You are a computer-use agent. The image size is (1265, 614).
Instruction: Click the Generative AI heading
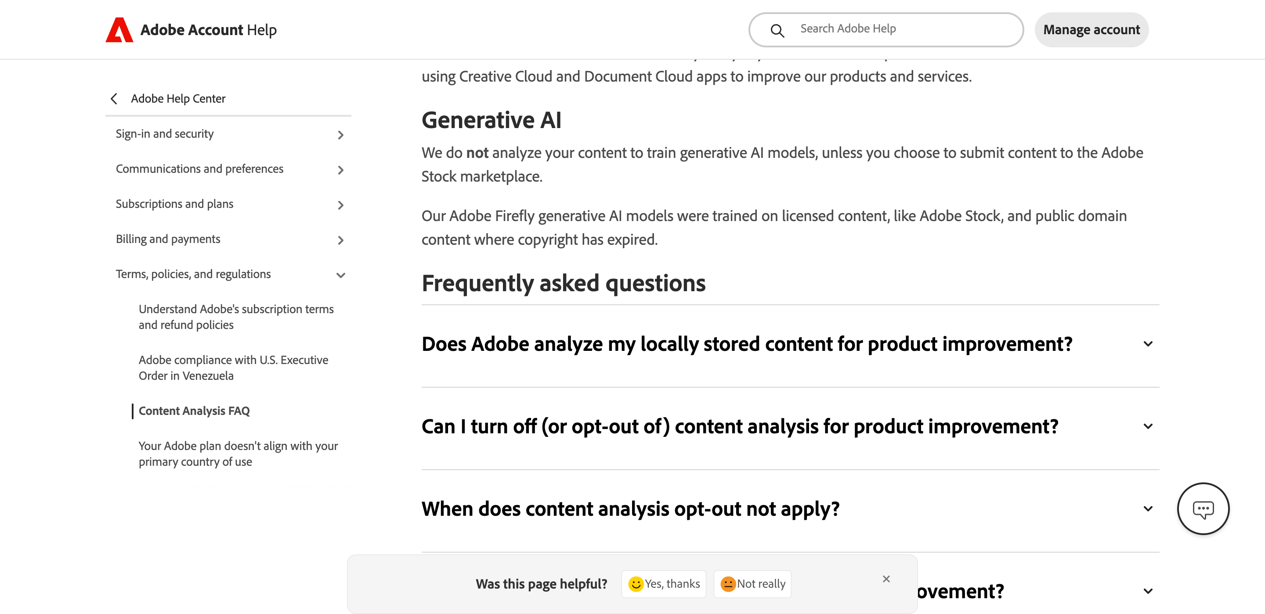point(491,120)
